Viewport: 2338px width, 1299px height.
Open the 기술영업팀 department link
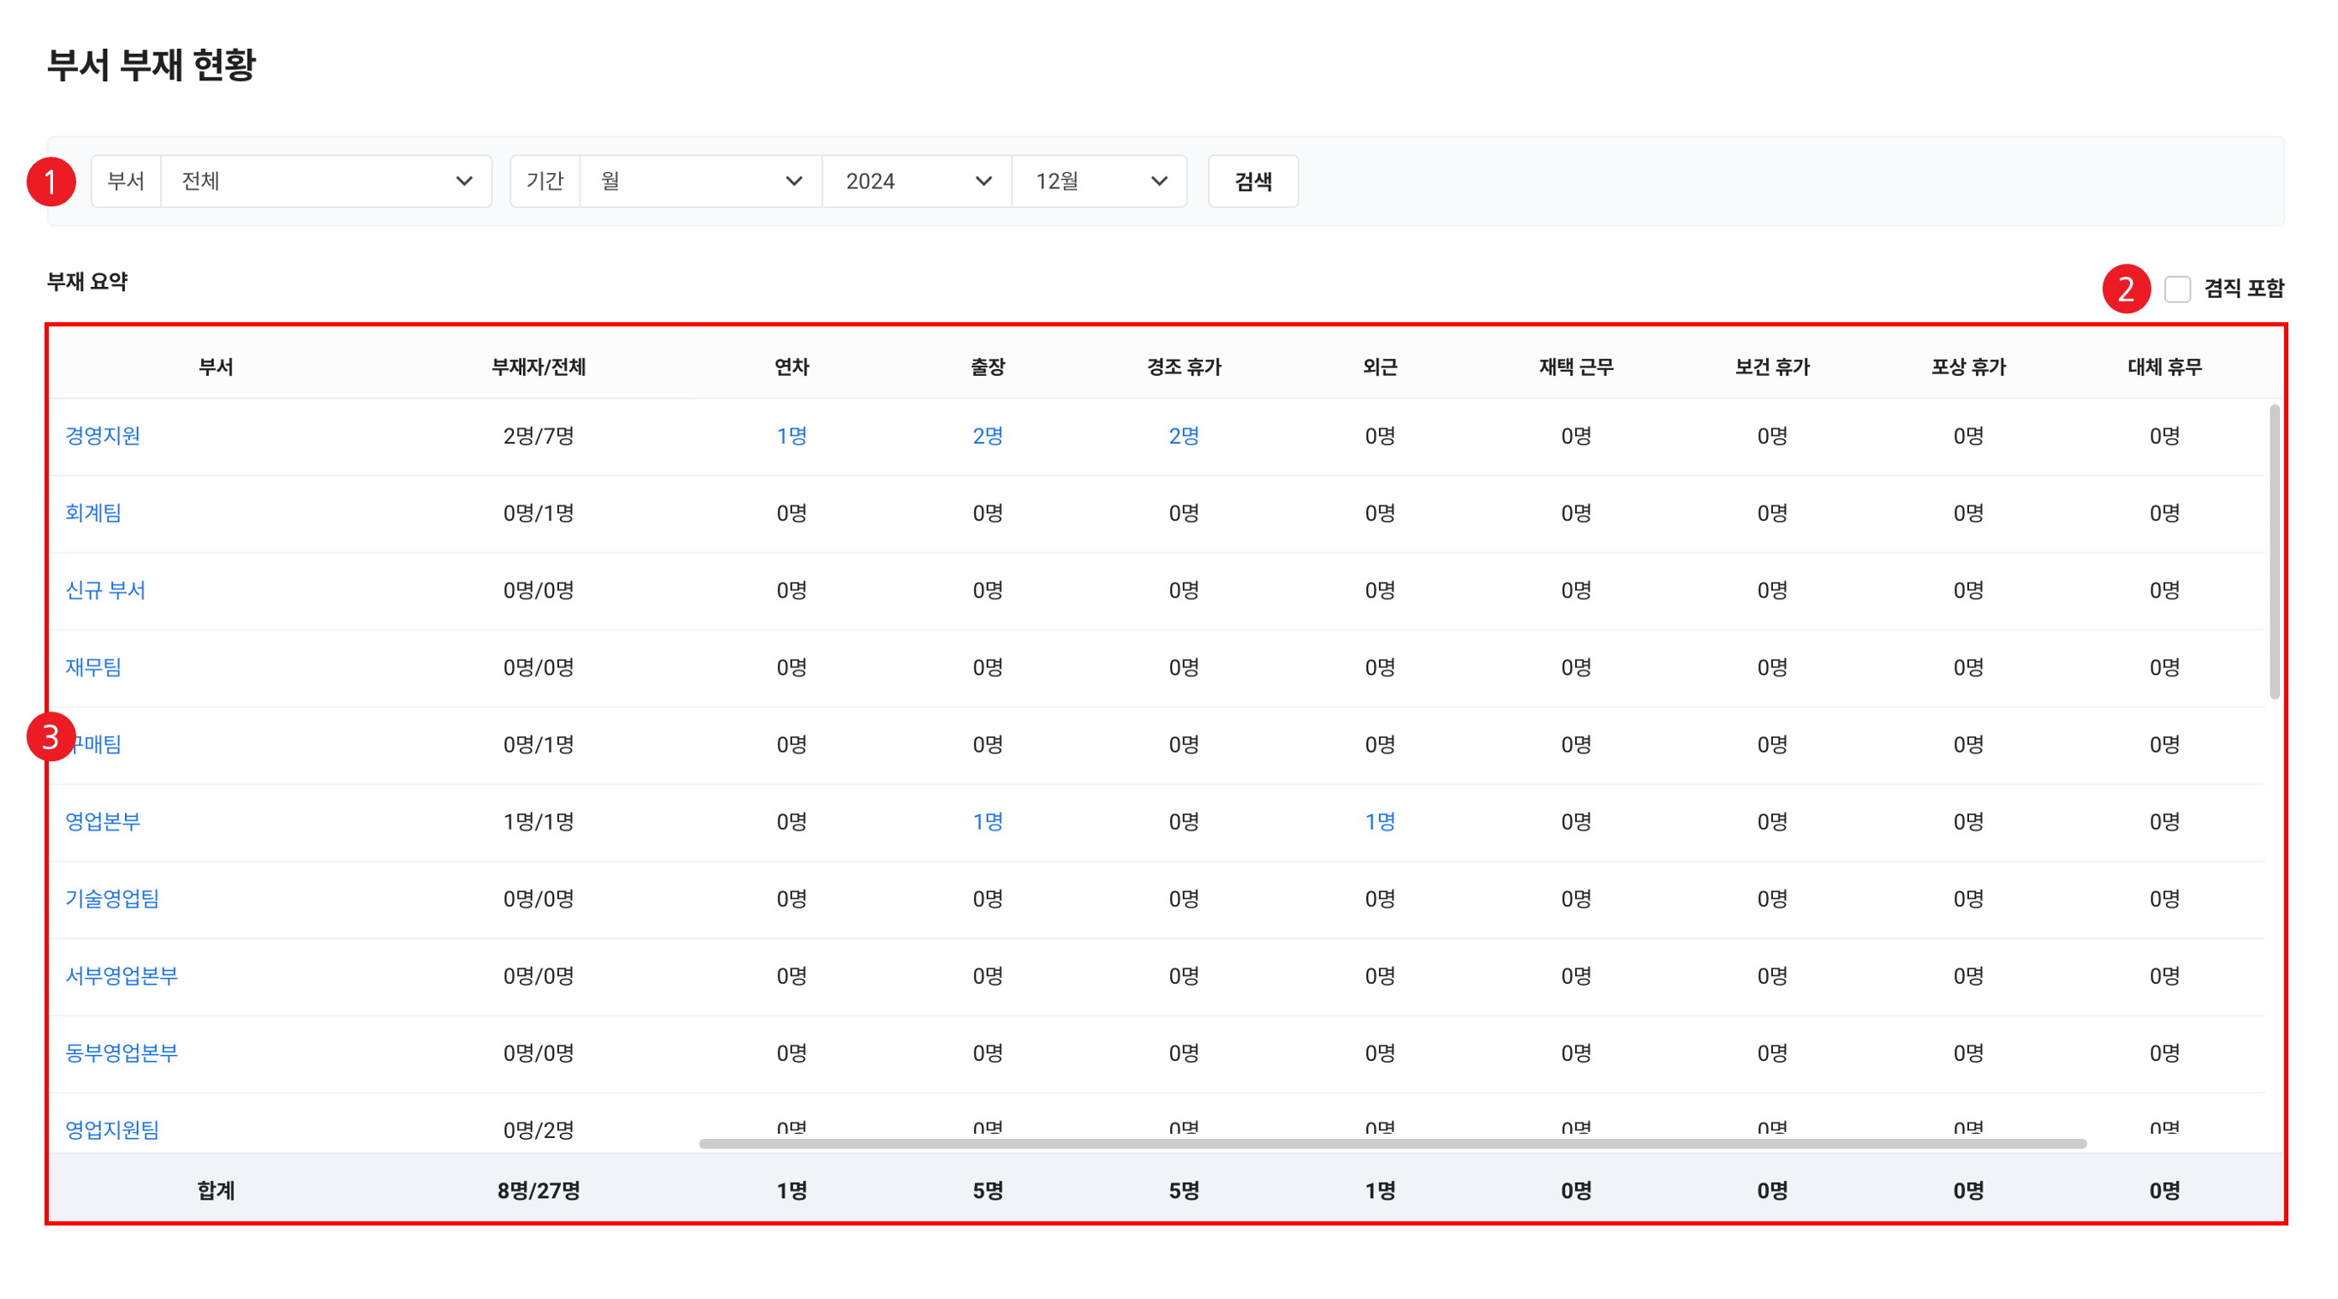click(111, 898)
